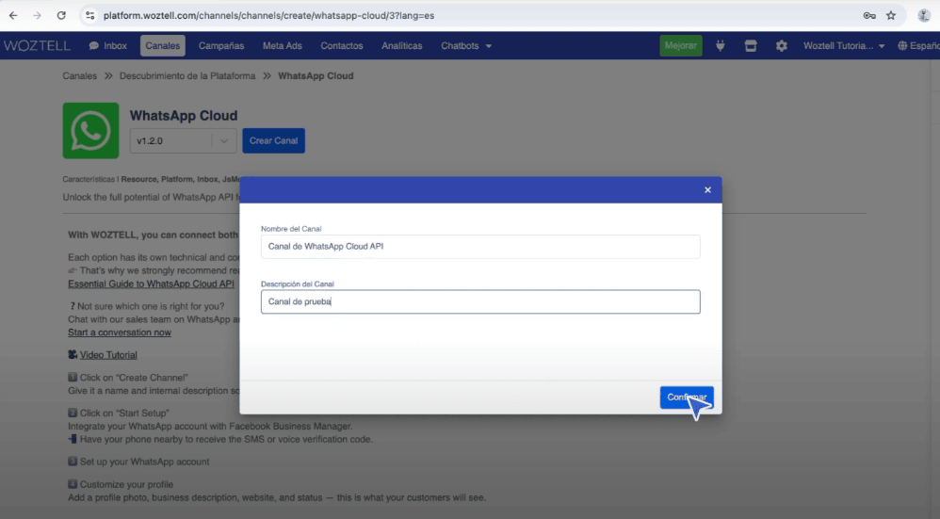This screenshot has height=519, width=940.
Task: Click the WhatsApp Cloud heading text
Action: 184,116
